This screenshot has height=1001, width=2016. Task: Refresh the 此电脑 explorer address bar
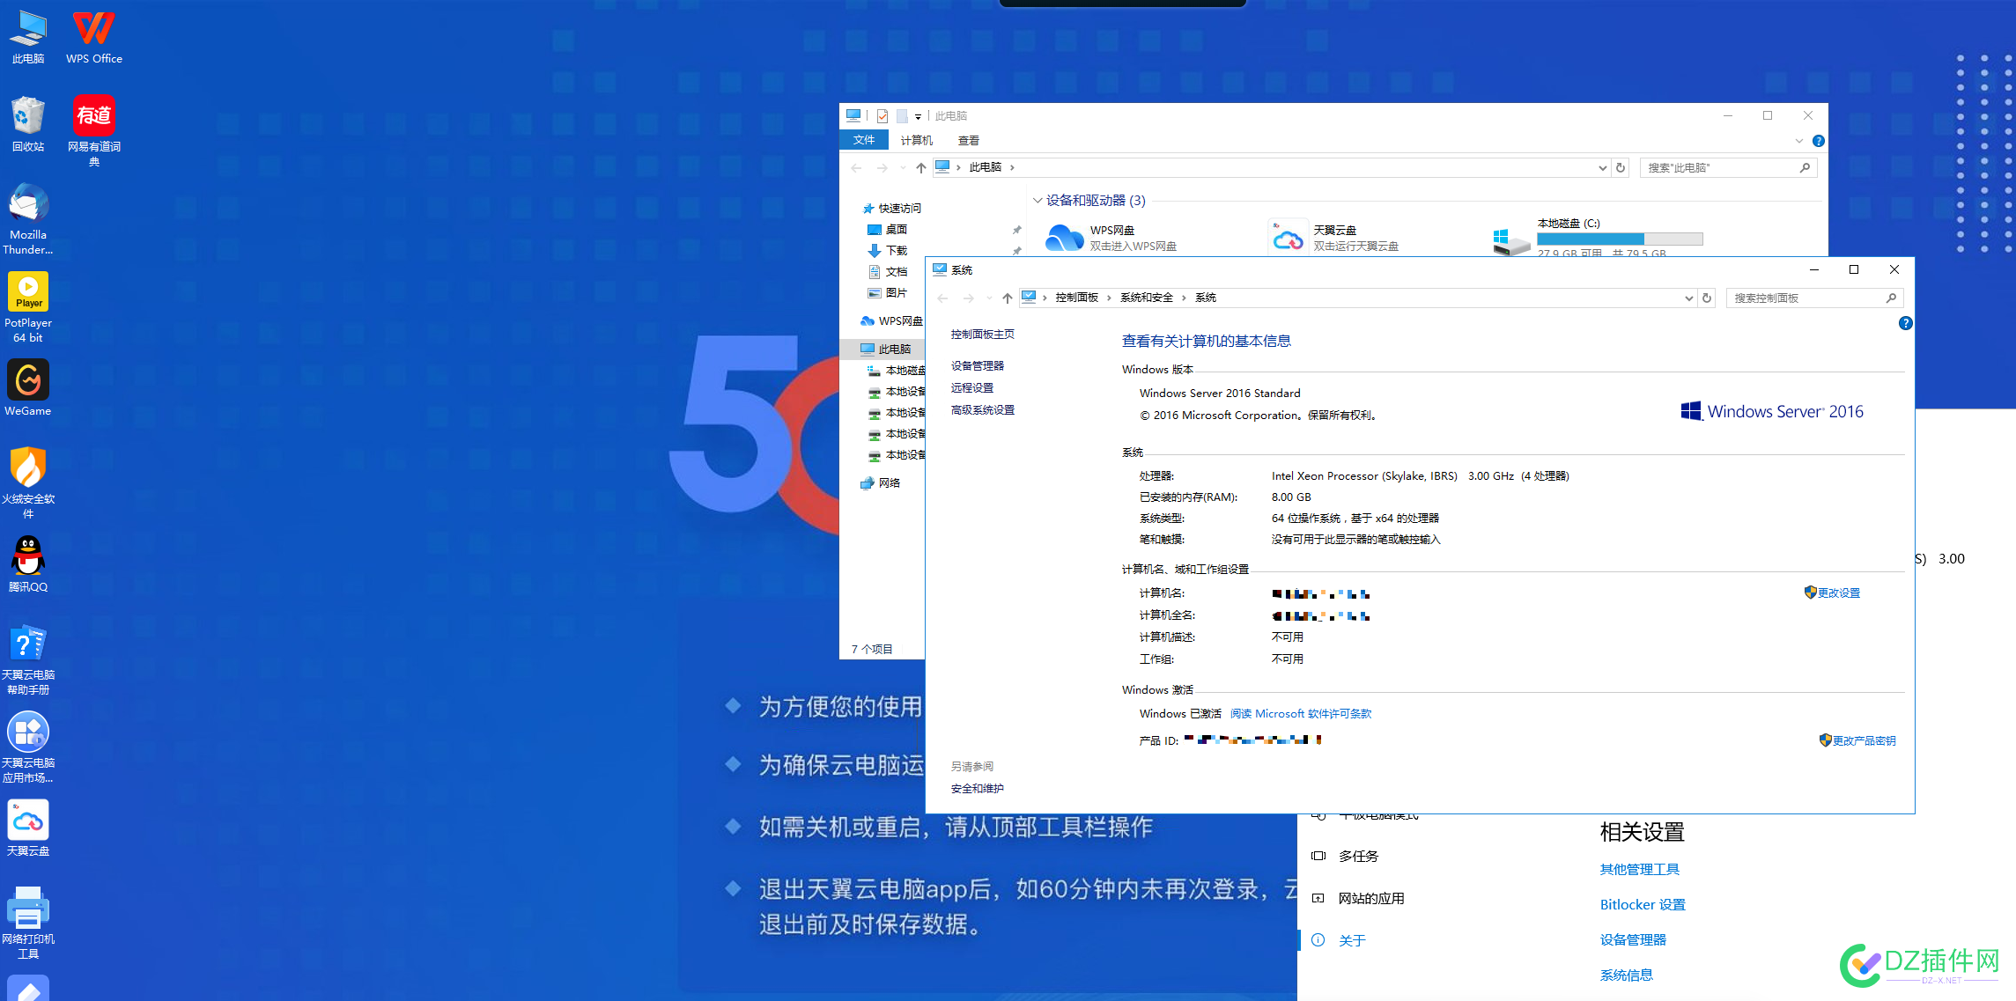point(1621,167)
